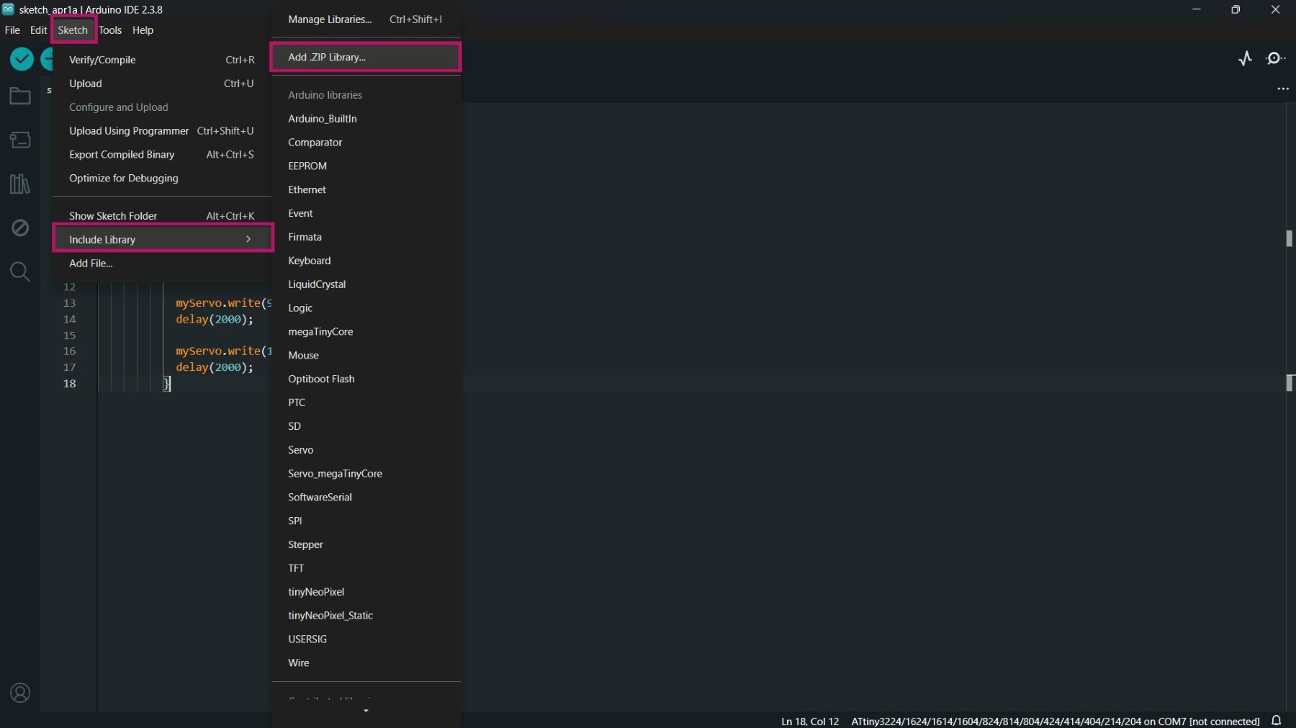Include the Servo library
1296x728 pixels.
[366, 450]
